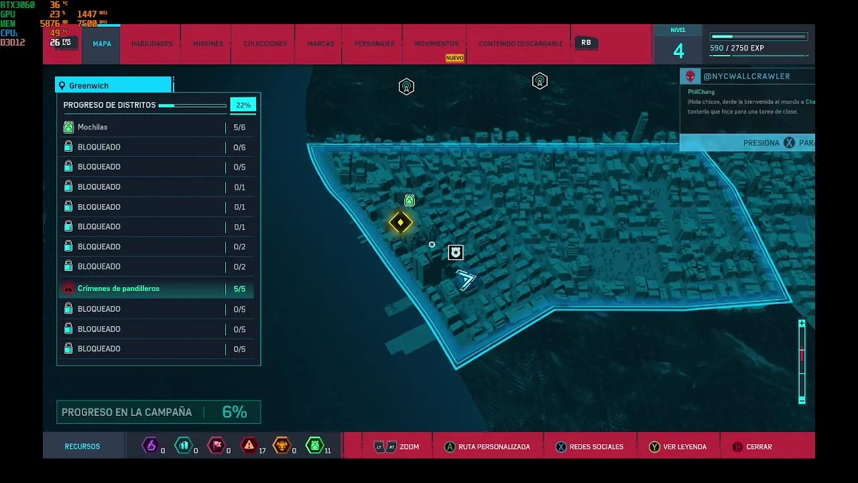Click the Presiona X prompt bar
Image resolution: width=858 pixels, height=483 pixels.
coord(747,143)
